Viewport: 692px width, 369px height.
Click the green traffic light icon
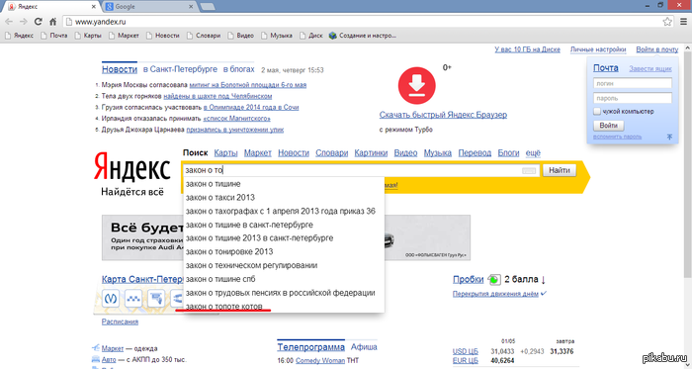(494, 279)
